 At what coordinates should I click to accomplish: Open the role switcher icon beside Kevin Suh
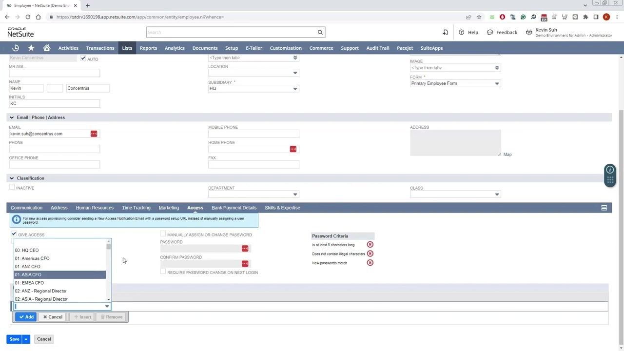click(529, 32)
